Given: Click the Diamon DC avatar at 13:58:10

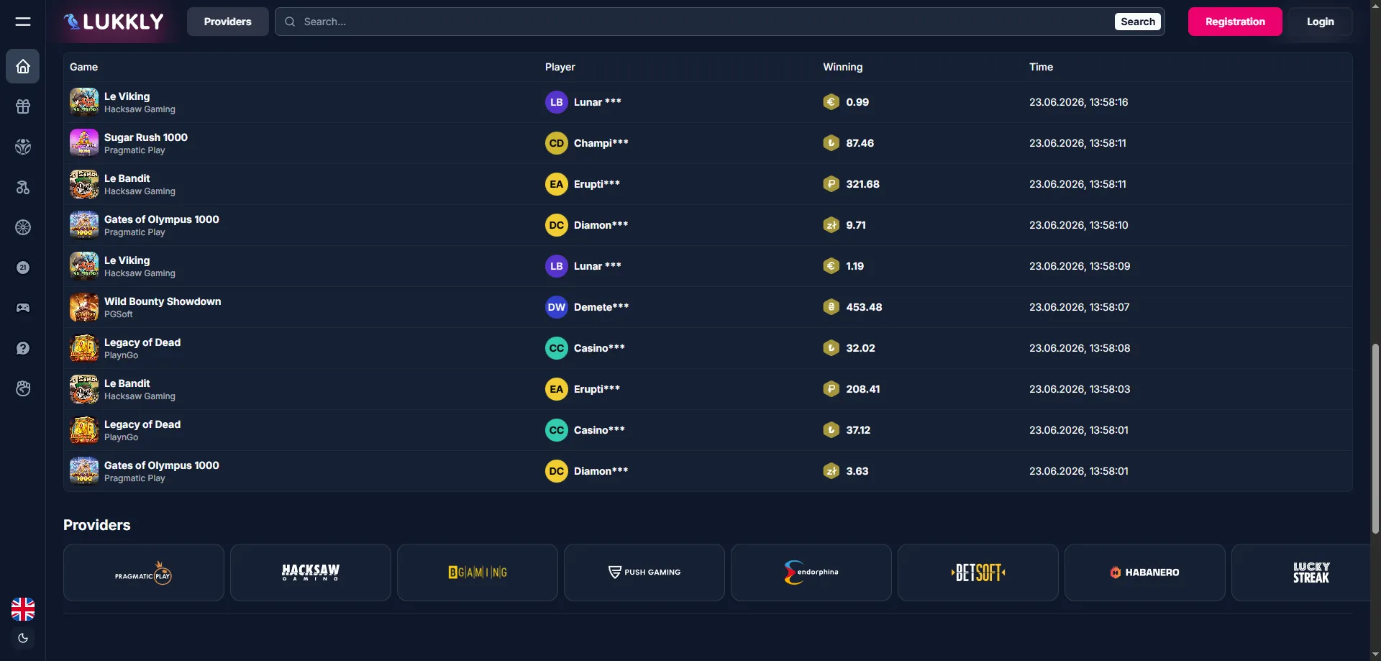Looking at the screenshot, I should (x=557, y=225).
